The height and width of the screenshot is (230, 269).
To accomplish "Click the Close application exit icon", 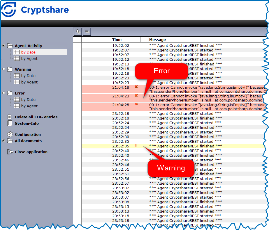I will (10, 152).
